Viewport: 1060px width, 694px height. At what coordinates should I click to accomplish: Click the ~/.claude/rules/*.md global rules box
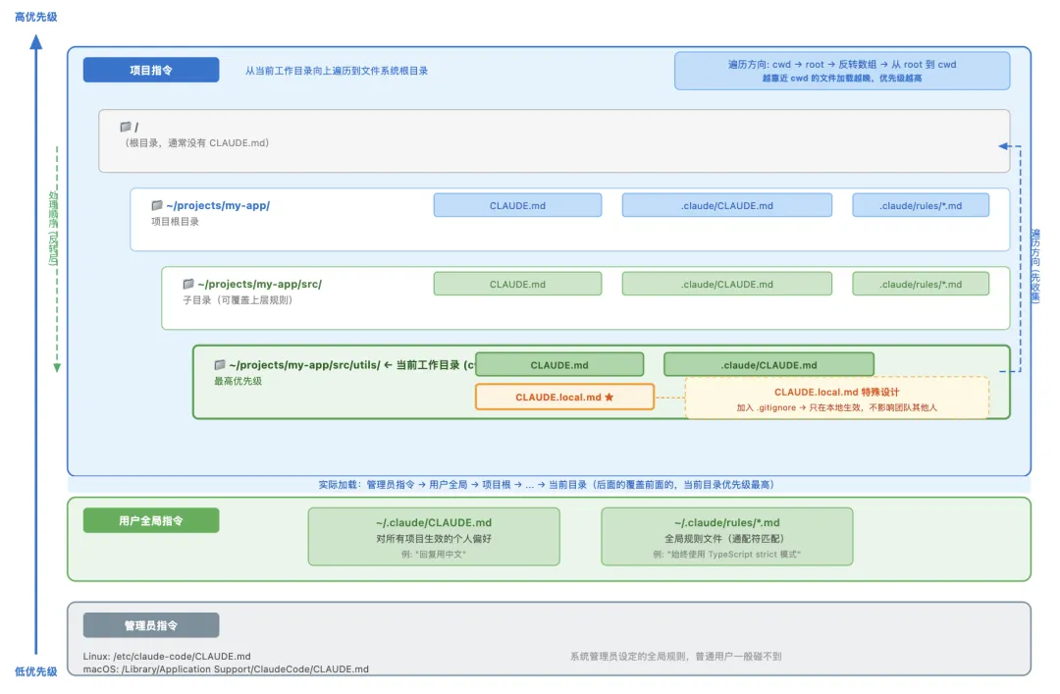point(726,536)
